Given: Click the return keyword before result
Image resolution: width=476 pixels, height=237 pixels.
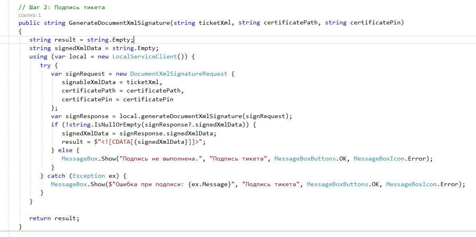Looking at the screenshot, I should [x=40, y=218].
